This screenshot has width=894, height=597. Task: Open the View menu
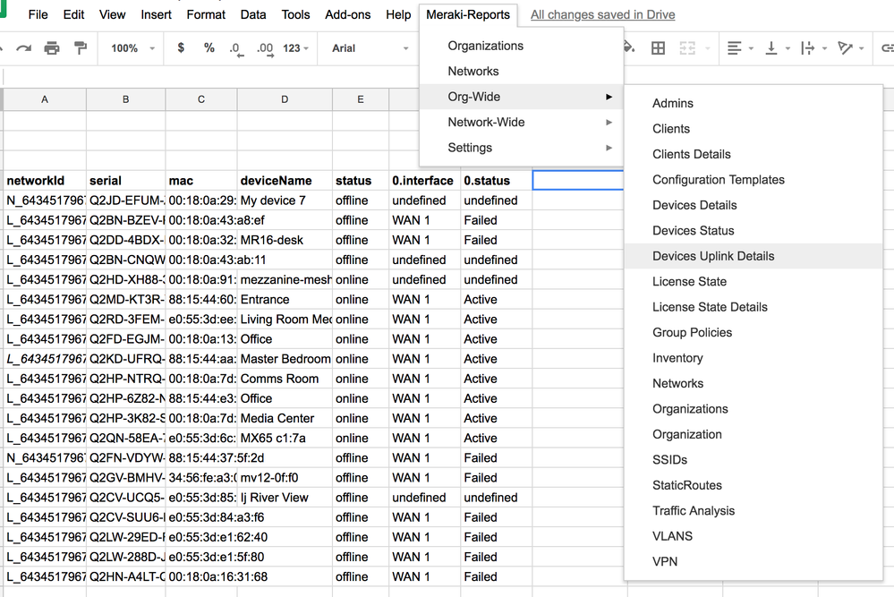[x=113, y=15]
